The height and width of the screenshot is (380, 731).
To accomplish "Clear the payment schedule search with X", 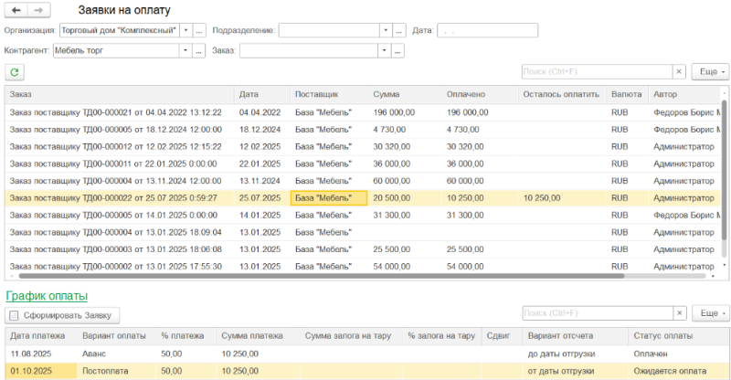I will tap(679, 314).
